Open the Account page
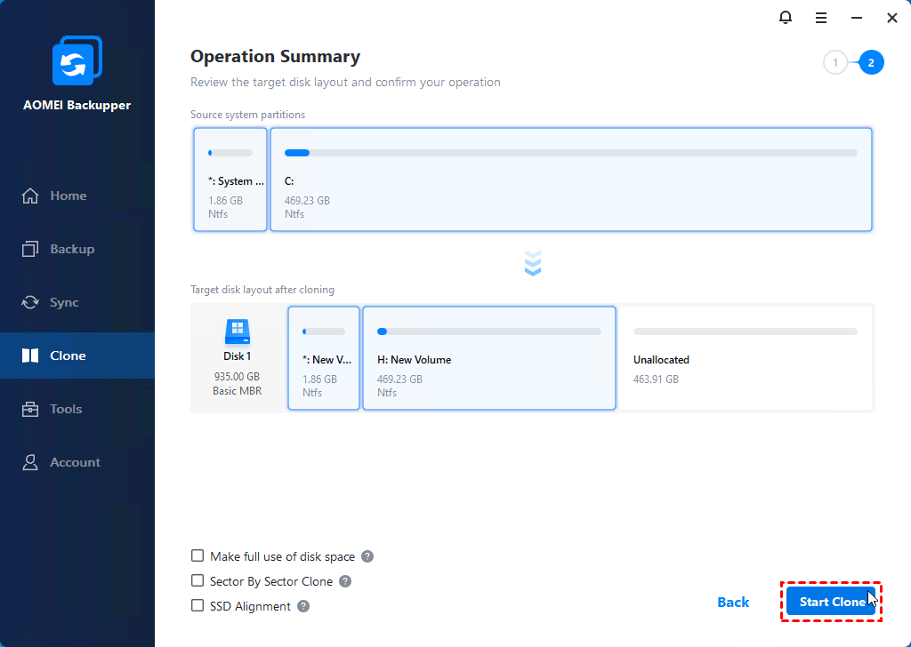Image resolution: width=911 pixels, height=647 pixels. (x=75, y=462)
